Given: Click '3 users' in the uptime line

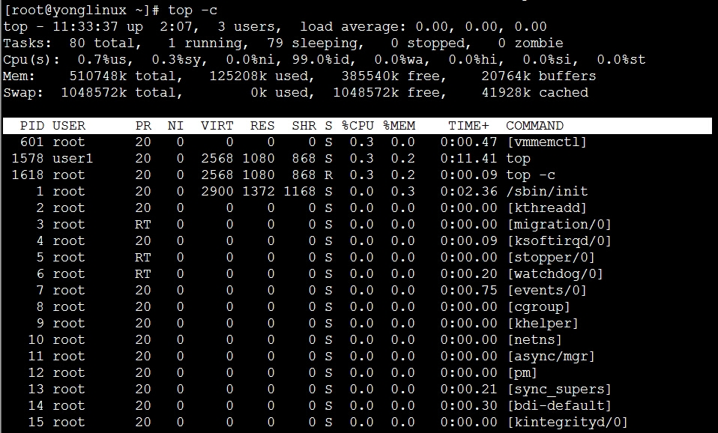Looking at the screenshot, I should coord(249,26).
